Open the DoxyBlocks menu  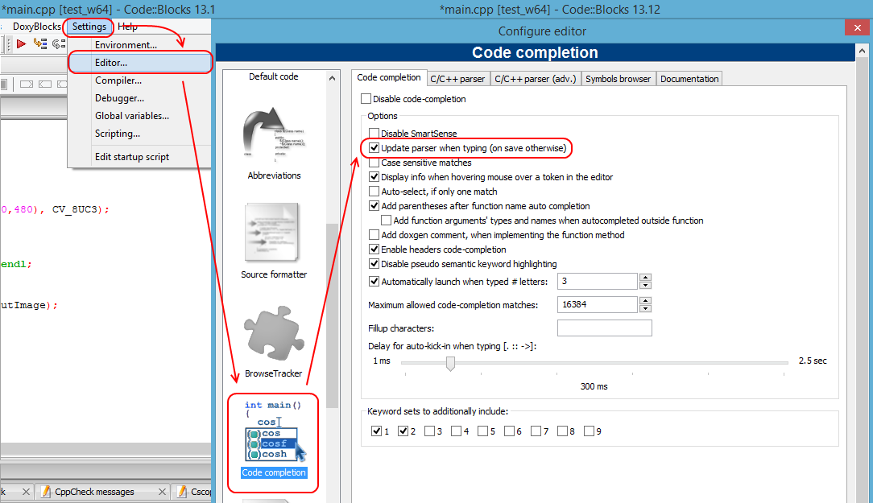coord(37,26)
